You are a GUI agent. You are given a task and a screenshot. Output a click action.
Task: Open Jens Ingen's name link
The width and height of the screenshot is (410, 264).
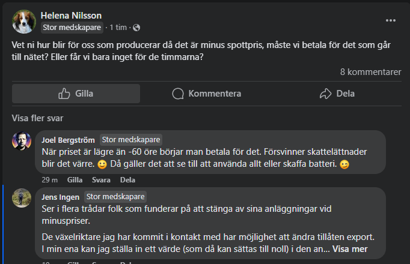tap(61, 196)
